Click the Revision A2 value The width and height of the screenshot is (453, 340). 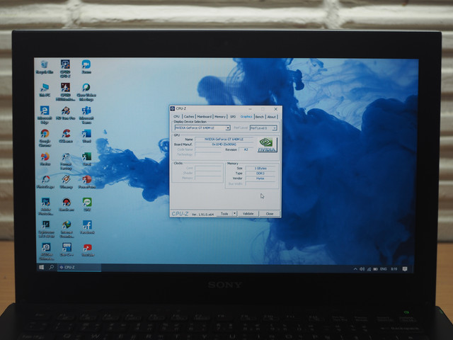point(246,149)
